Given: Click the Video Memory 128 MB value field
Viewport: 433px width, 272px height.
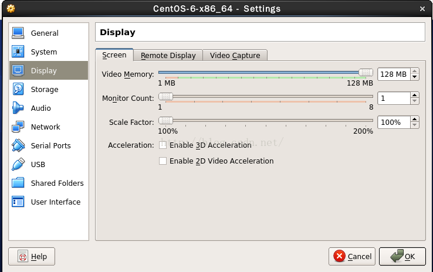Looking at the screenshot, I should click(394, 74).
